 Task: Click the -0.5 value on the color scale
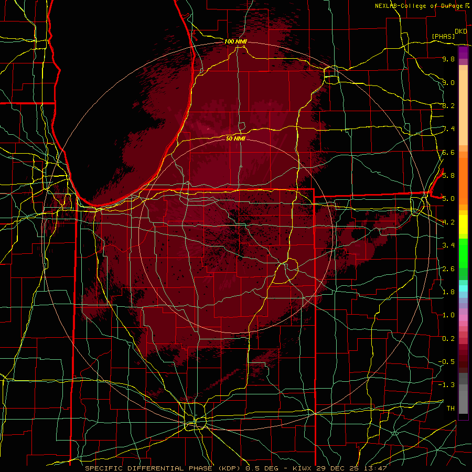(446, 362)
